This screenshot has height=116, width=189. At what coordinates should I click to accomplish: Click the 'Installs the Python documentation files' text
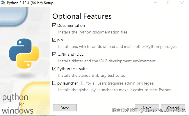(x=93, y=32)
